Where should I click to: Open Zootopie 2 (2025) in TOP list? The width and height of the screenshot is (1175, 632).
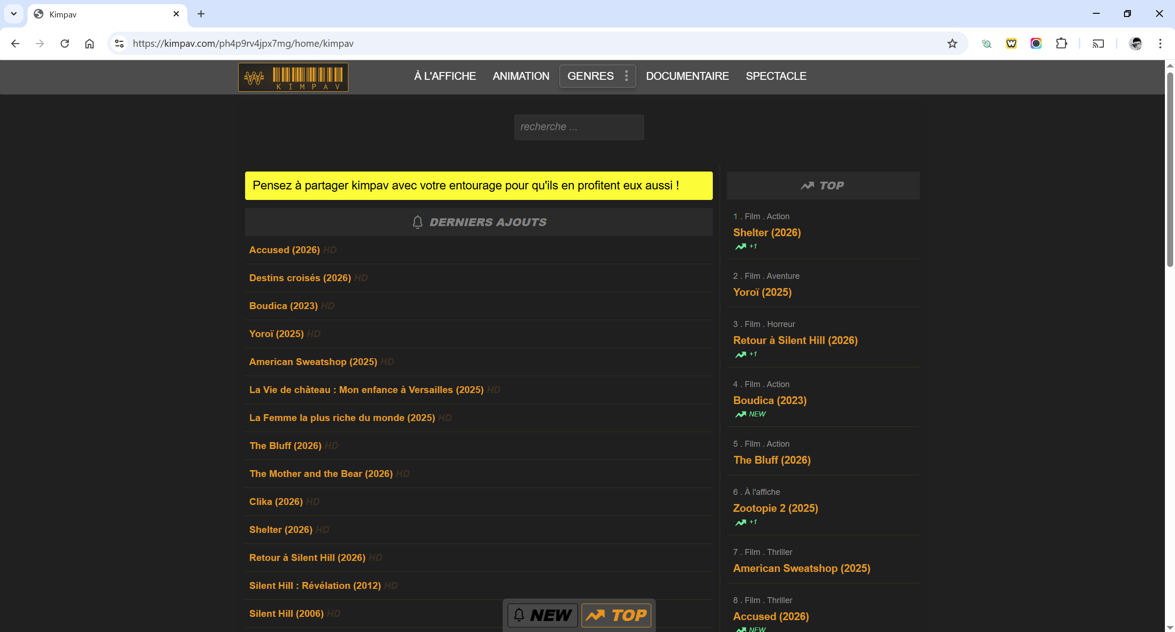(x=775, y=508)
